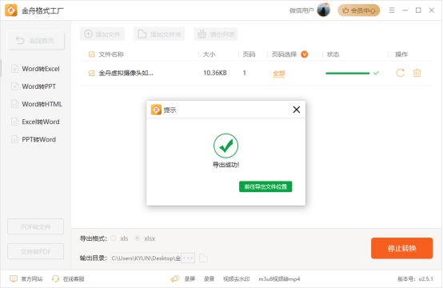Click the success checkmark icon in dialog

[x=225, y=146]
